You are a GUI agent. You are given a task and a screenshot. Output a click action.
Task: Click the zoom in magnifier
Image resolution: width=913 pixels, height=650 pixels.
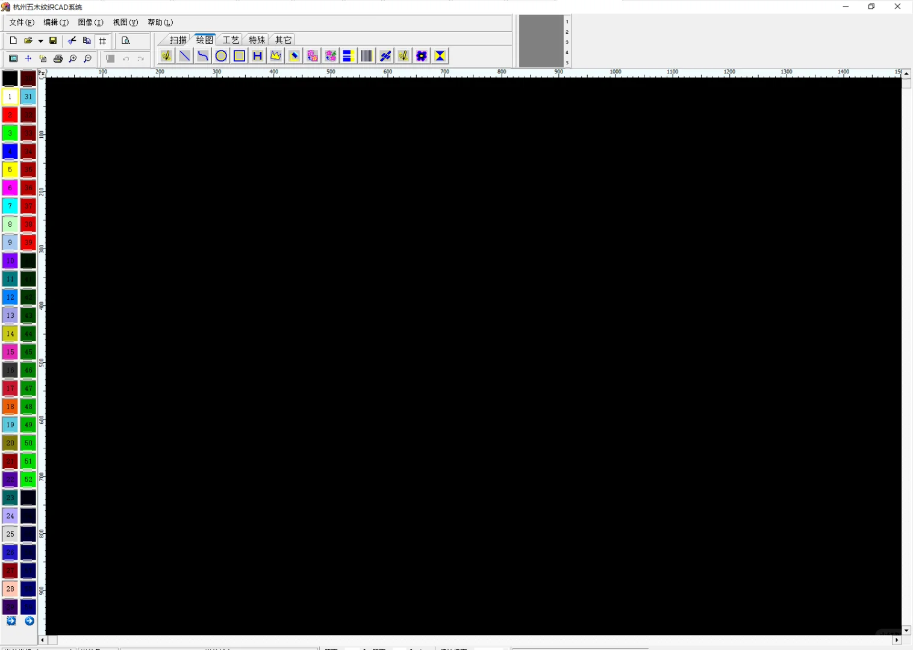[73, 58]
